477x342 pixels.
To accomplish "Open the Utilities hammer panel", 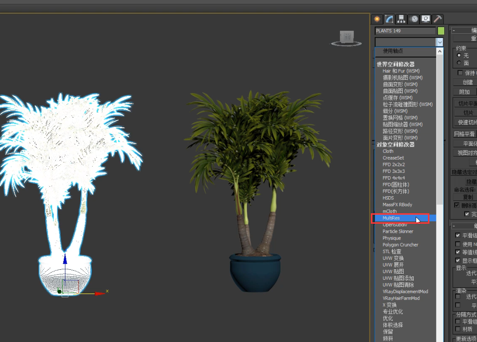I will [x=437, y=19].
